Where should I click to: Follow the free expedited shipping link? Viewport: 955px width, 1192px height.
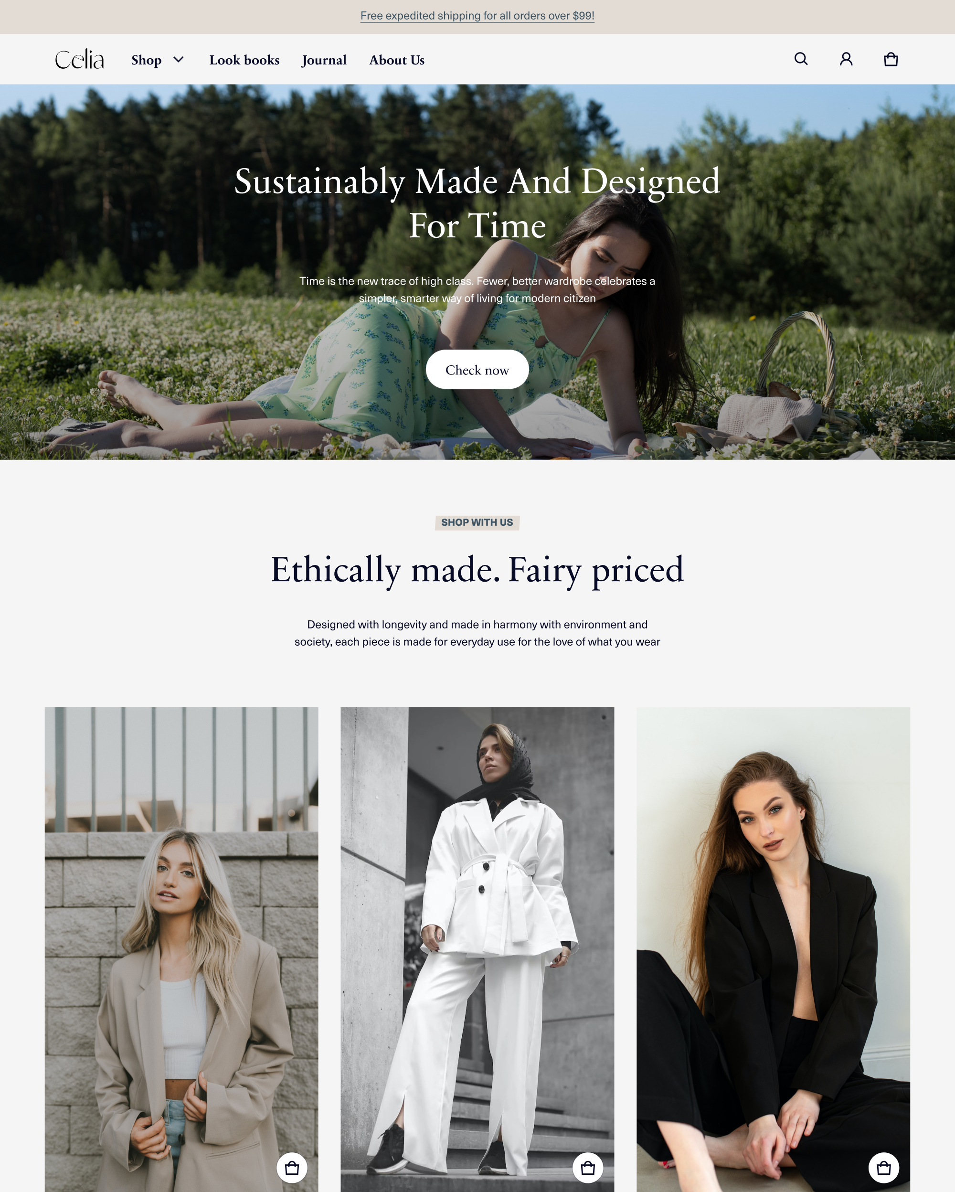point(477,16)
